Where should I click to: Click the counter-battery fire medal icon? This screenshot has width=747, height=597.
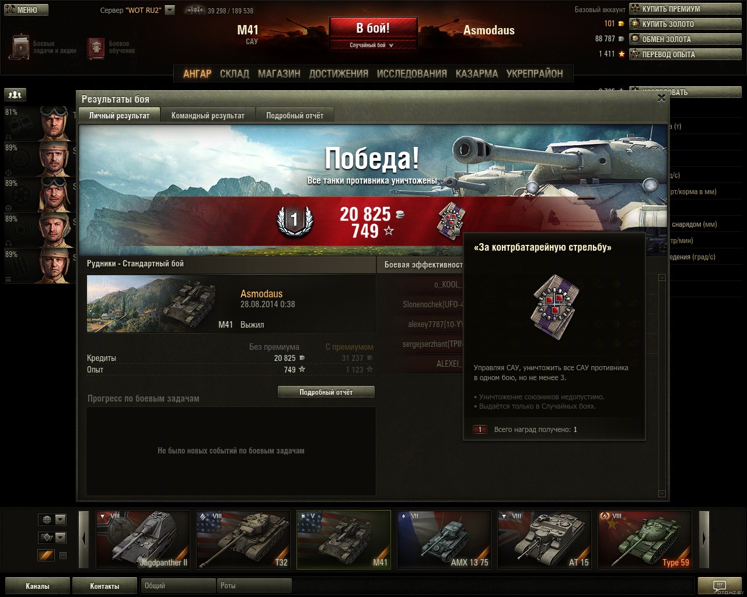pyautogui.click(x=451, y=221)
